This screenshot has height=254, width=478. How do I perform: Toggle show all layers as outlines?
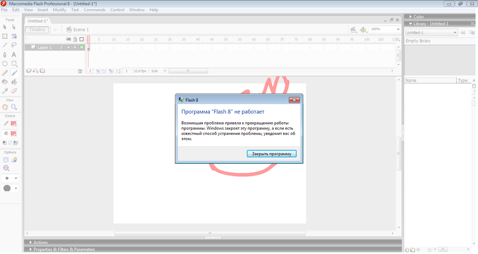pos(81,39)
